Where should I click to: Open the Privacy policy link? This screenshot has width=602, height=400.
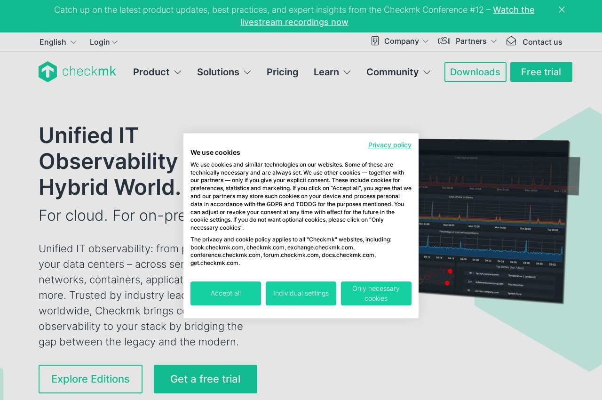(390, 145)
